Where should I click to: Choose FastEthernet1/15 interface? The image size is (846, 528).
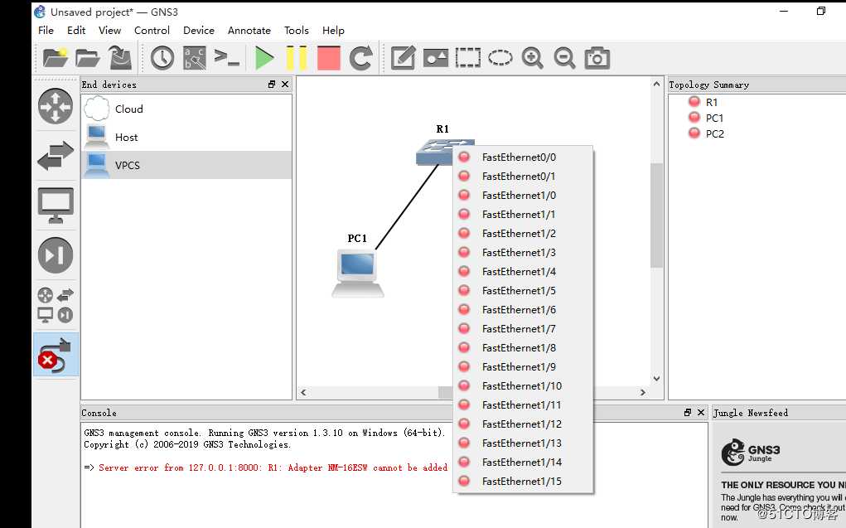coord(523,481)
